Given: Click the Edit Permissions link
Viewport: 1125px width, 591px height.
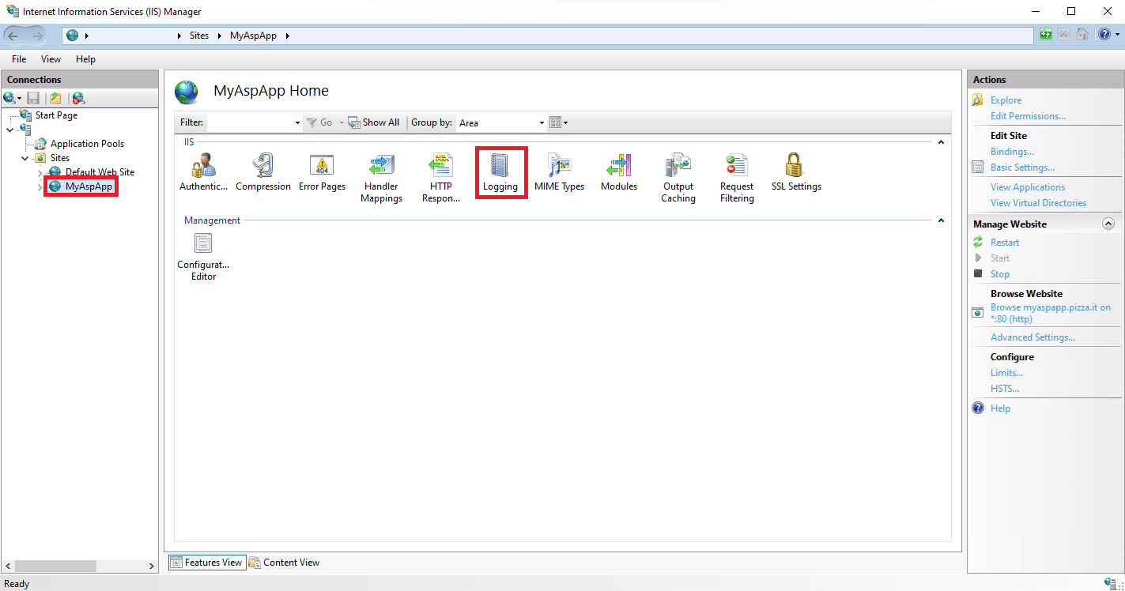Looking at the screenshot, I should tap(1028, 116).
